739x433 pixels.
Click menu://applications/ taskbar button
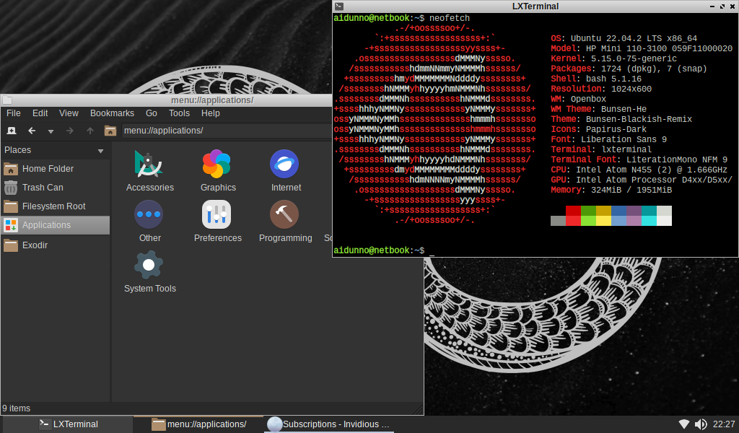199,424
